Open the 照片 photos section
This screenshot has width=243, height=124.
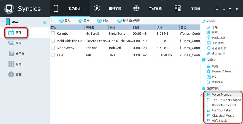click(15, 43)
